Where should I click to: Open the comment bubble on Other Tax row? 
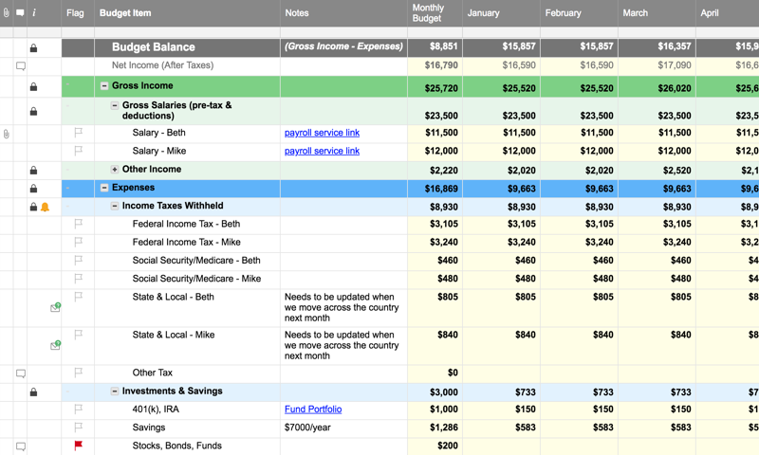(x=20, y=373)
